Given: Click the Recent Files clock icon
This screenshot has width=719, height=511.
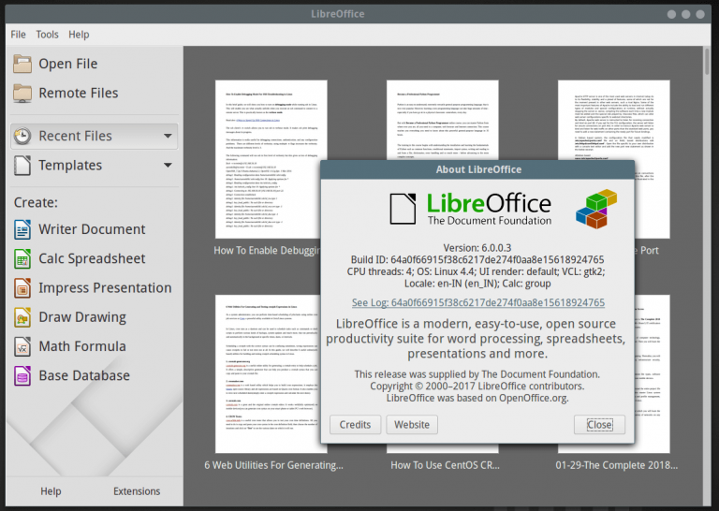Looking at the screenshot, I should click(22, 136).
